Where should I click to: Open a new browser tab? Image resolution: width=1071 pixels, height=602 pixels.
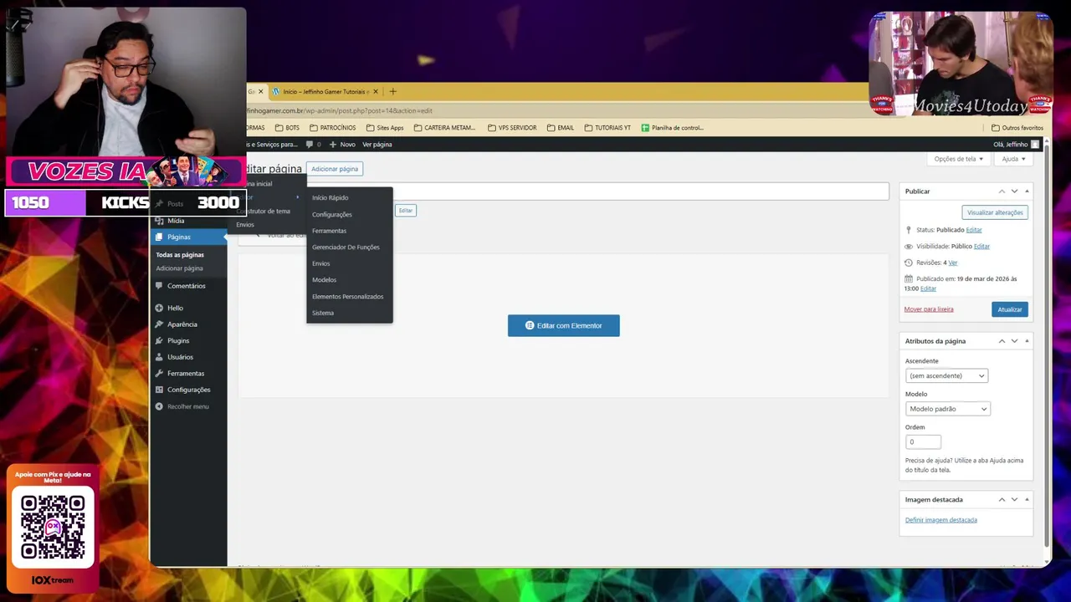click(393, 91)
